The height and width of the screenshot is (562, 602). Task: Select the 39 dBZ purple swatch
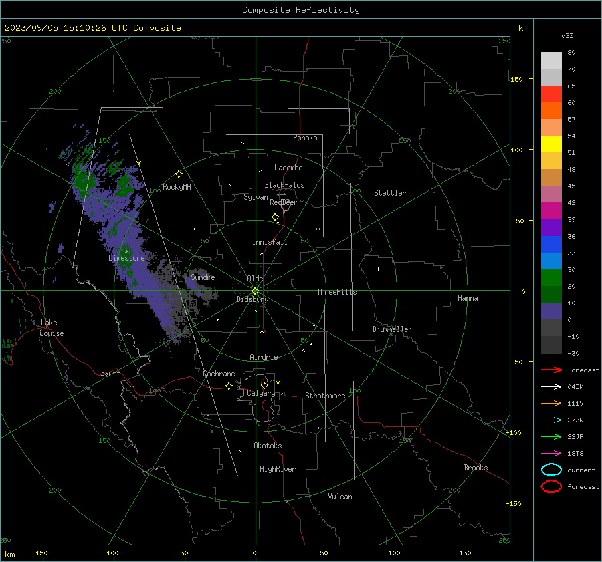tap(551, 227)
